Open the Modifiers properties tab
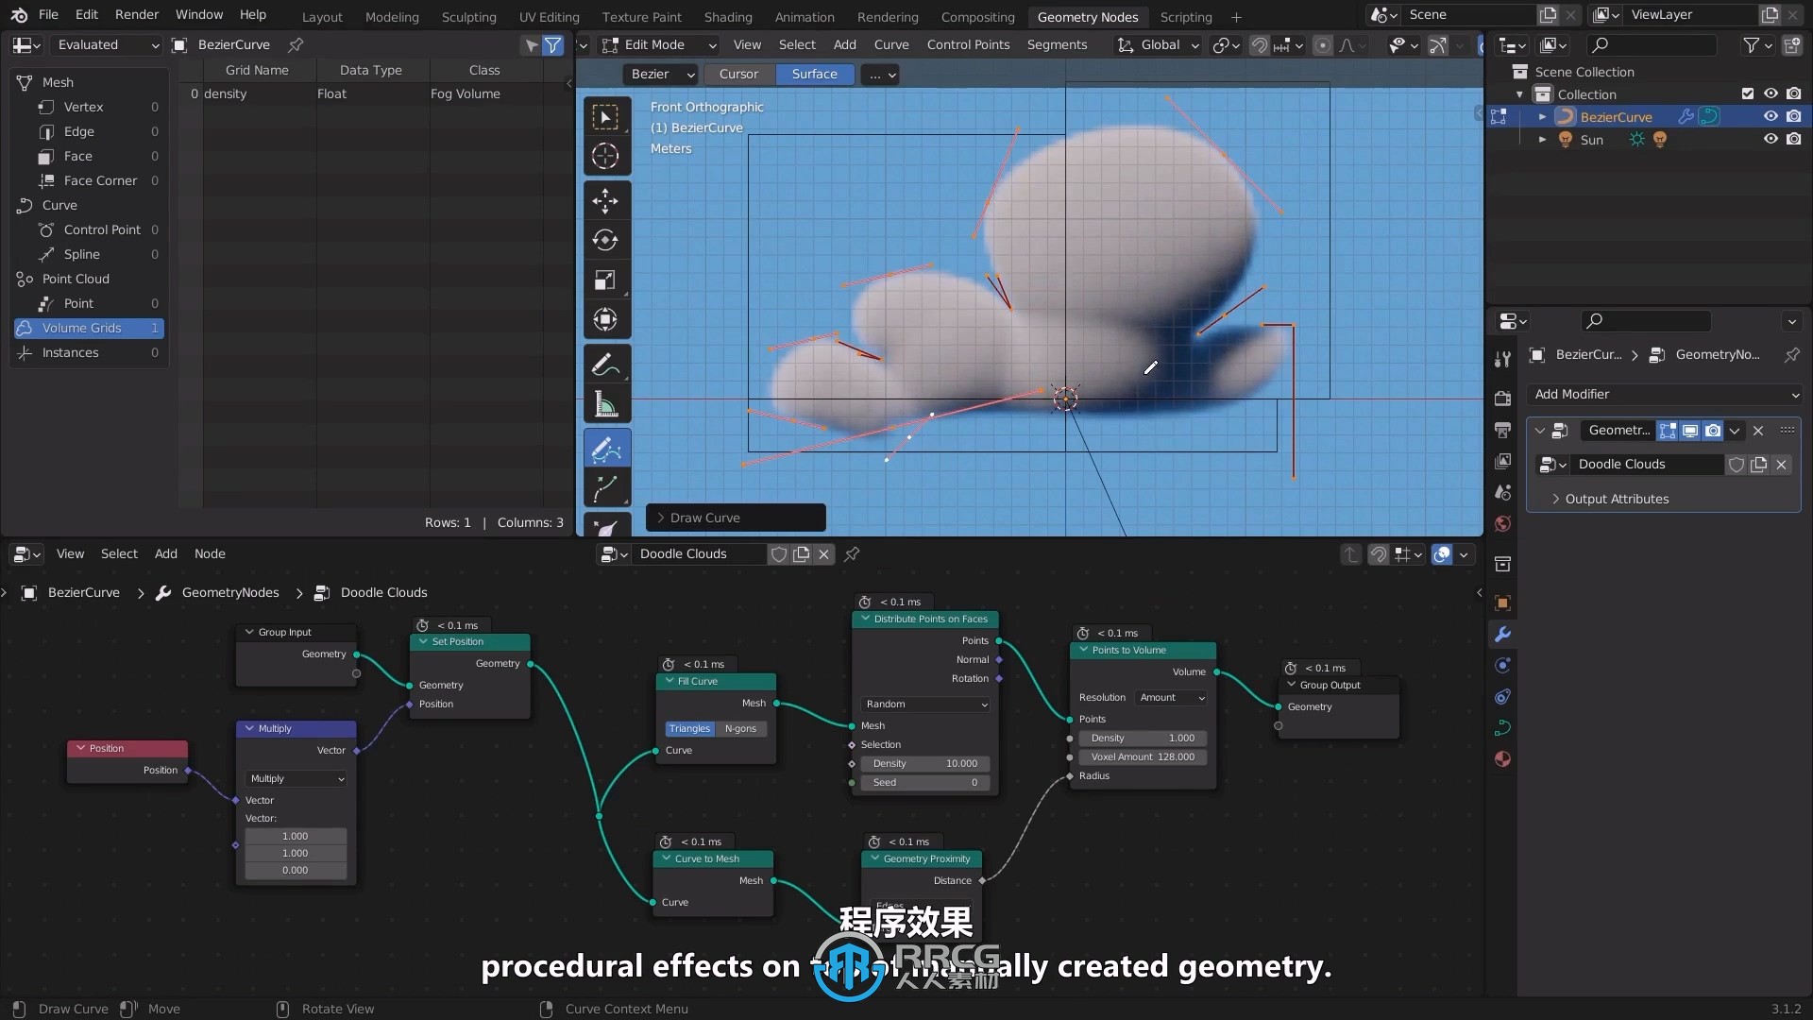 1502,634
